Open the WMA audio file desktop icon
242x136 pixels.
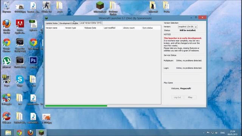[33, 99]
